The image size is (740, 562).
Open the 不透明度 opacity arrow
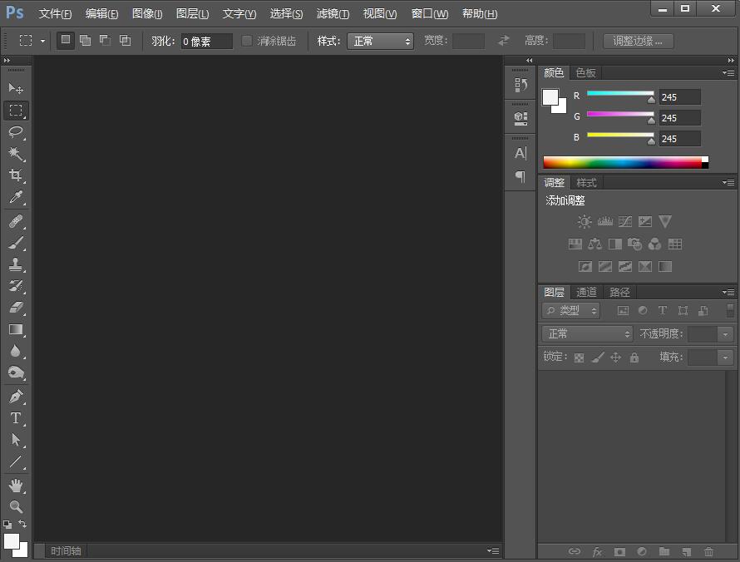[x=725, y=334]
